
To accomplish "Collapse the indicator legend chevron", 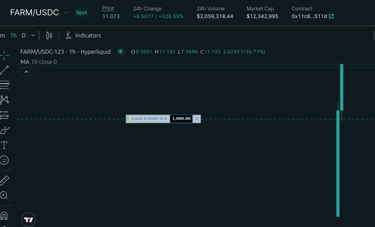I will pyautogui.click(x=26, y=72).
